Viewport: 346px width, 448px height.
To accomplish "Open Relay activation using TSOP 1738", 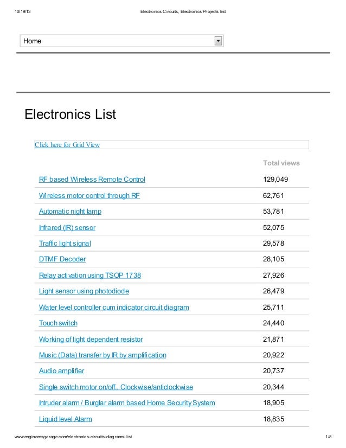I will pyautogui.click(x=90, y=276).
